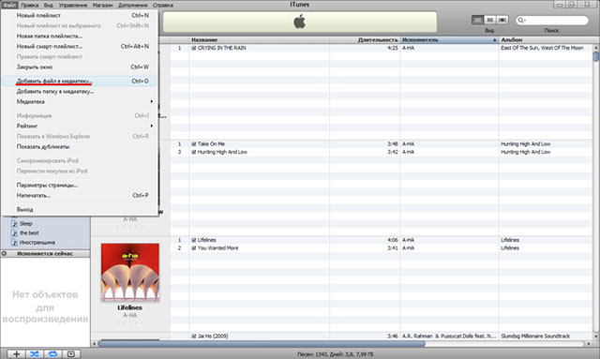The image size is (600, 359).
Task: Collapse the Исполняется сейчас panel
Action: coord(4,253)
